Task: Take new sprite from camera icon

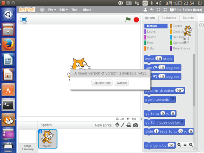Action: coord(135,125)
